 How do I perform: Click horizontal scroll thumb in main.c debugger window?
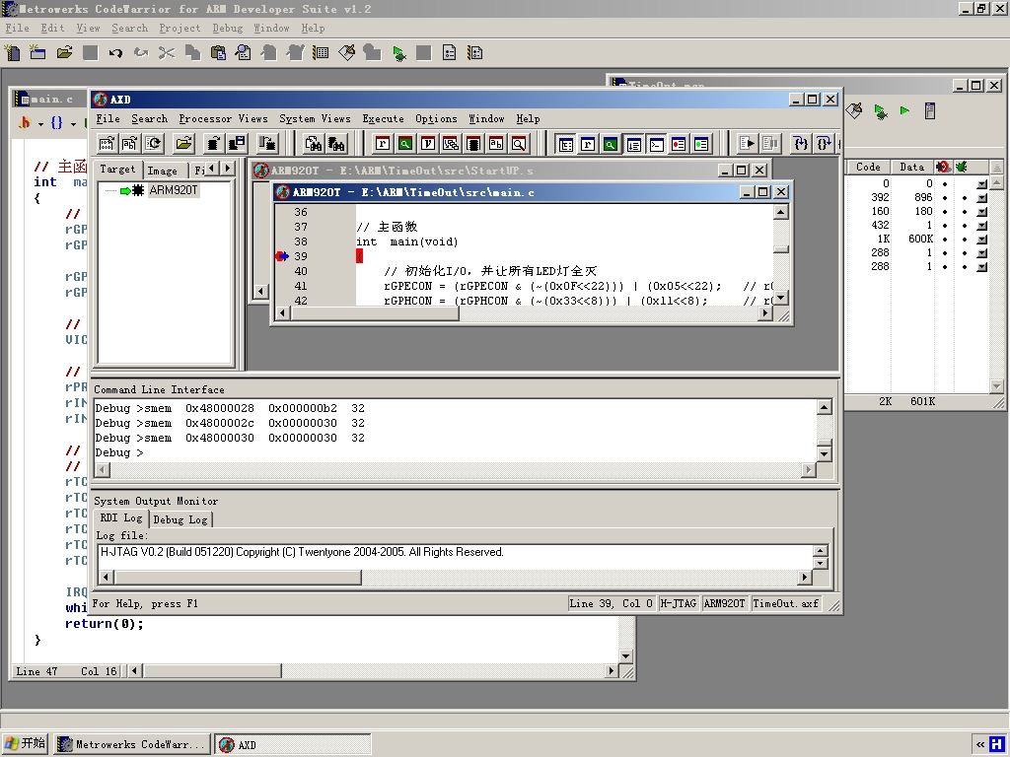[376, 313]
